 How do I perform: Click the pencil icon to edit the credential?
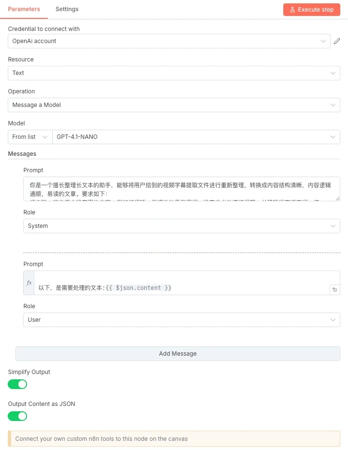tap(337, 41)
